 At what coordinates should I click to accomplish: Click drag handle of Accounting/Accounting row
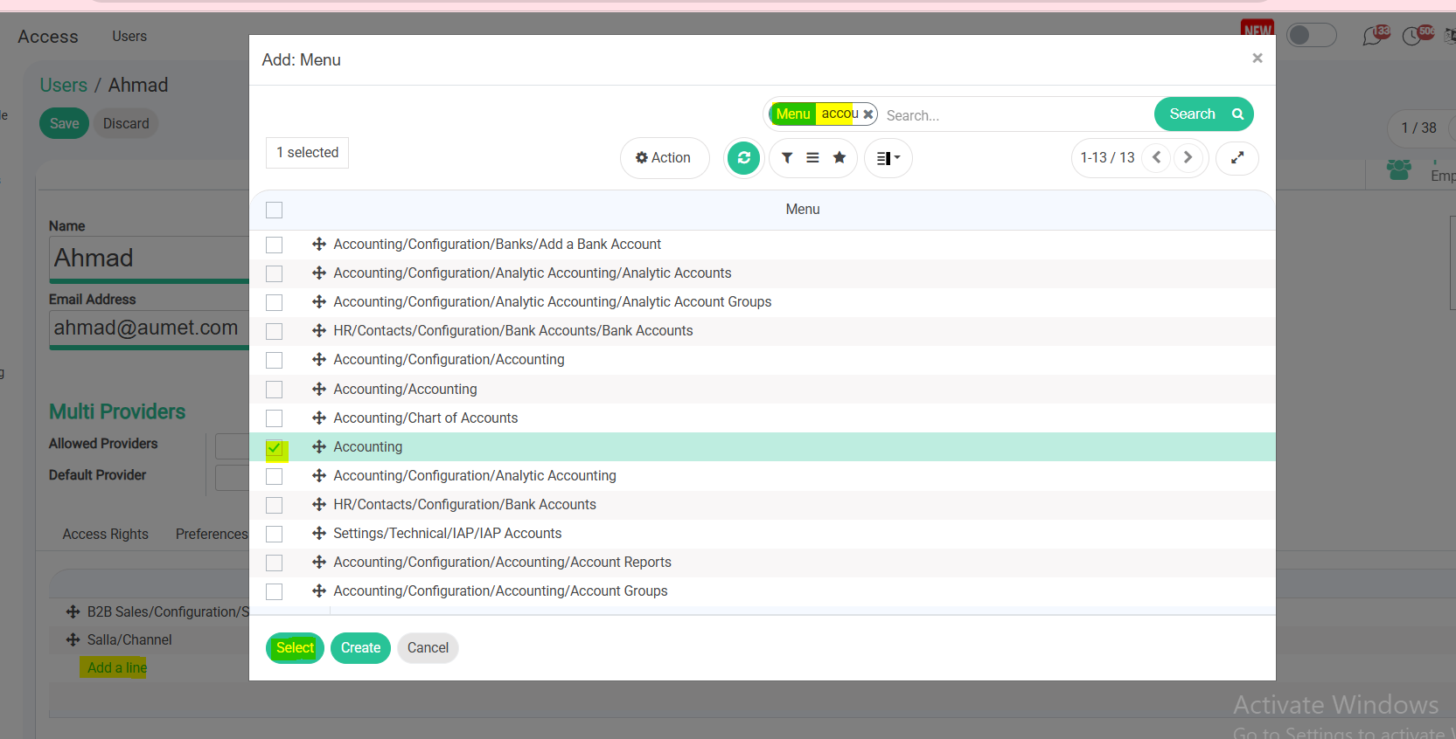(319, 390)
